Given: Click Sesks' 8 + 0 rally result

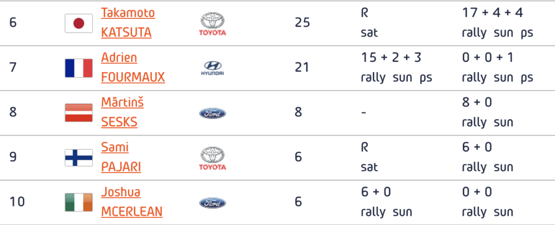Looking at the screenshot, I should 477,102.
